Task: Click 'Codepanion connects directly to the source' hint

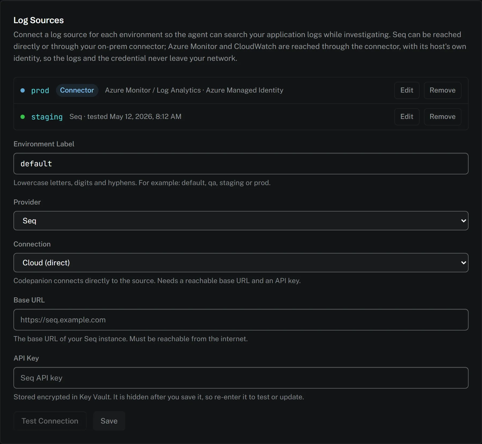Action: click(x=157, y=281)
